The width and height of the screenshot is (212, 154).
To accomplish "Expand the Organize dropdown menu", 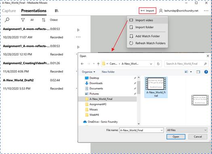I will [x=88, y=72].
